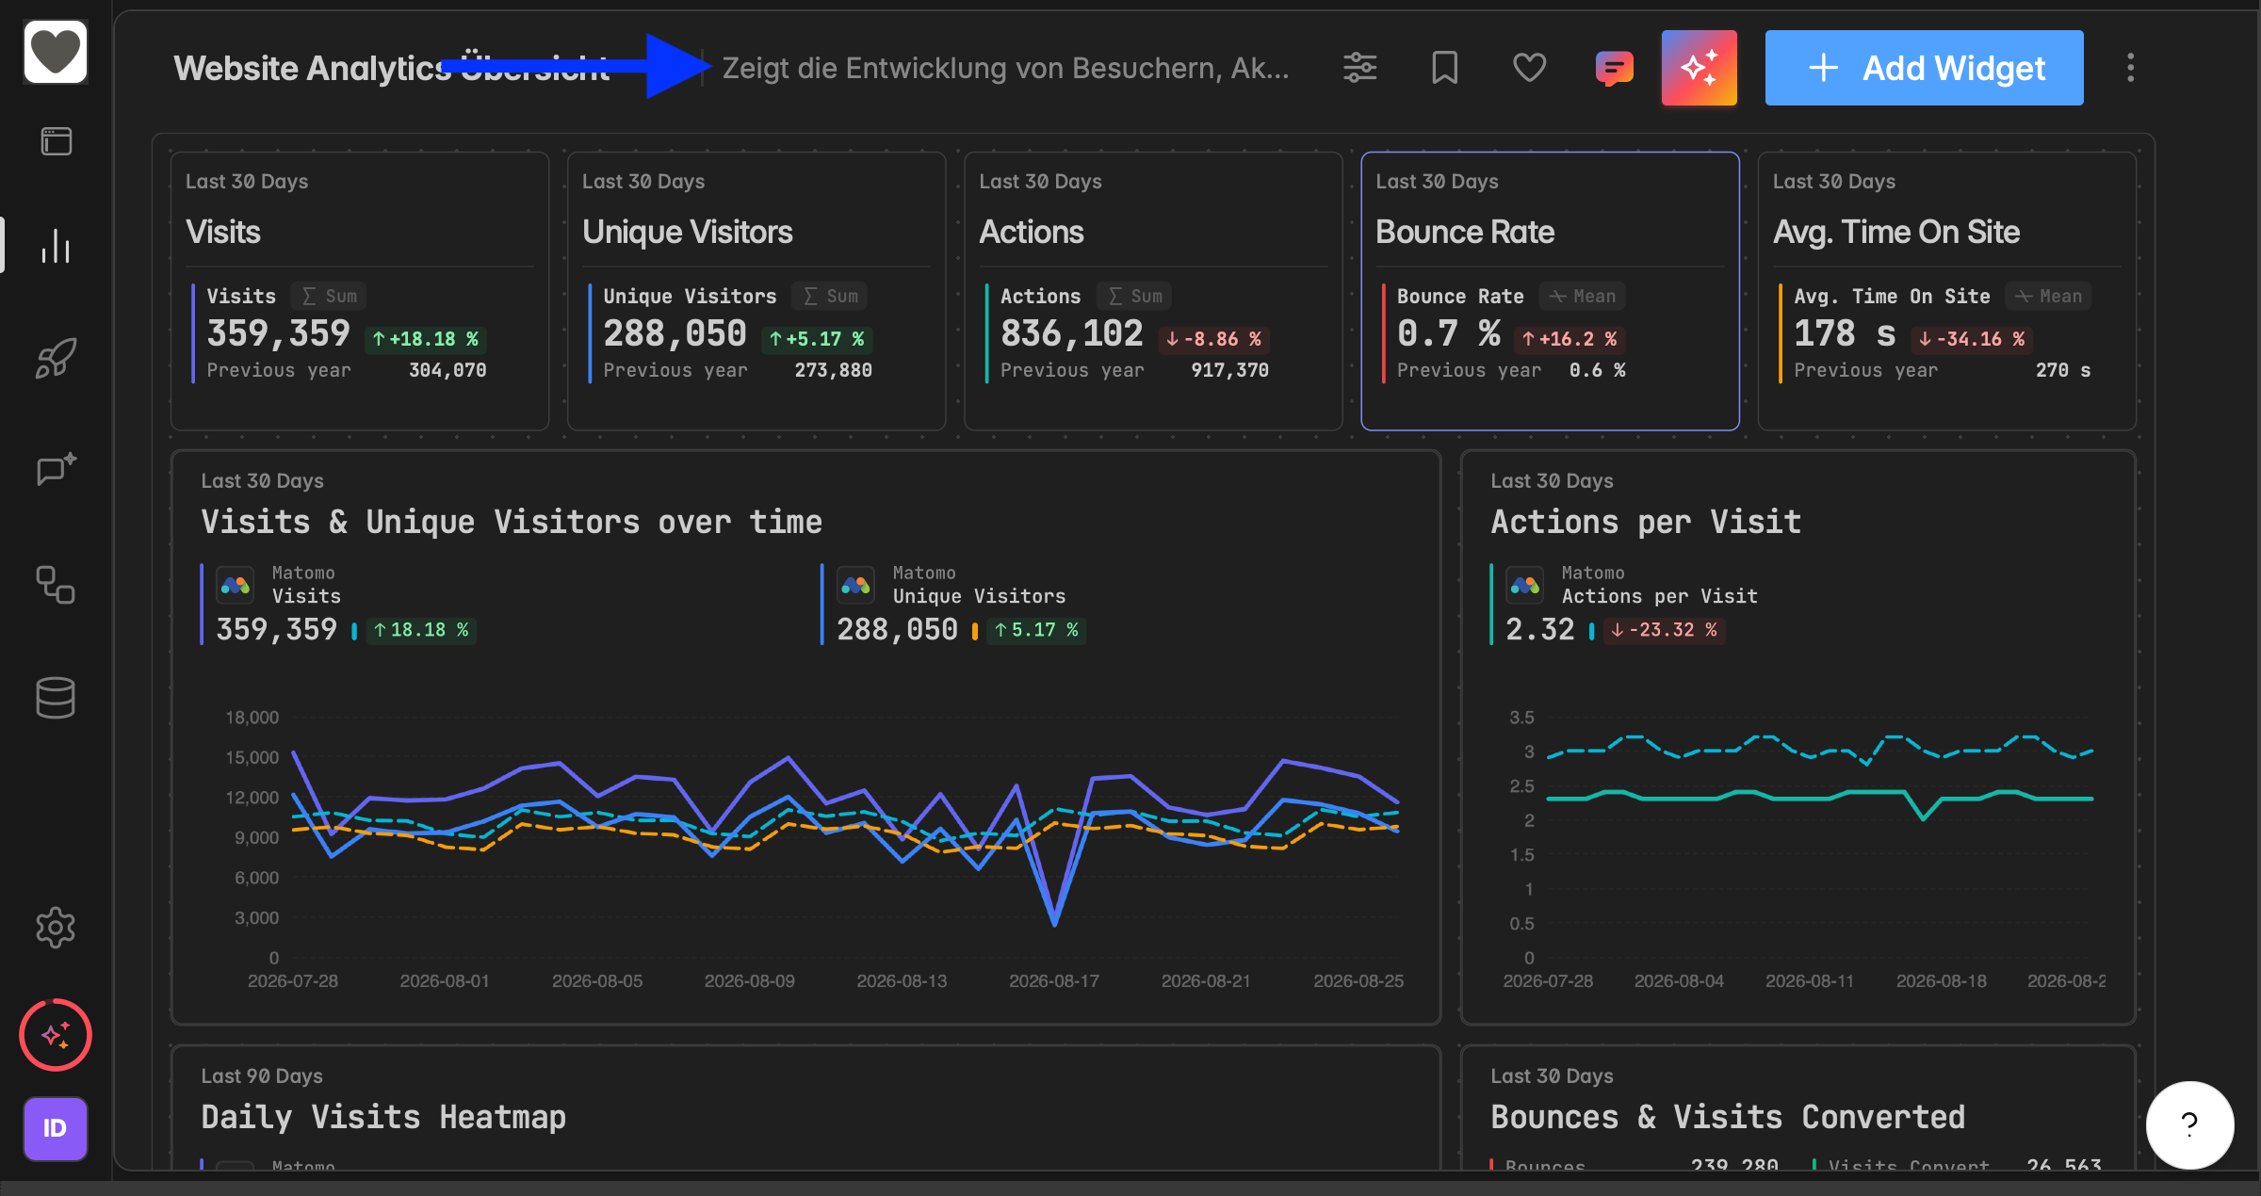The image size is (2261, 1196).
Task: Open the AI chat sidebar icon
Action: tap(56, 469)
